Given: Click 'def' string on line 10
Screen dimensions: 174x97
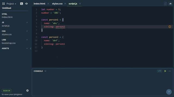Looking at the screenshot, I should (x=55, y=40).
